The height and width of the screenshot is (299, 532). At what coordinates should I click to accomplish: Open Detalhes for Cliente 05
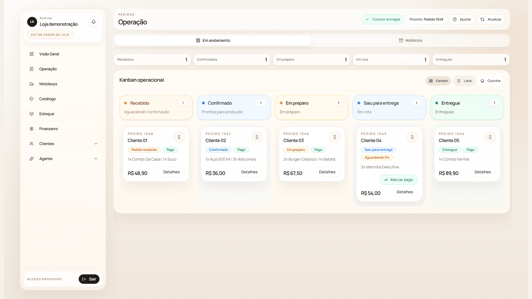(483, 172)
